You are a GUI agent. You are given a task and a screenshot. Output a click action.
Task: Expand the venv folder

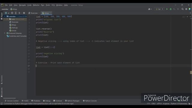click(x=7, y=19)
